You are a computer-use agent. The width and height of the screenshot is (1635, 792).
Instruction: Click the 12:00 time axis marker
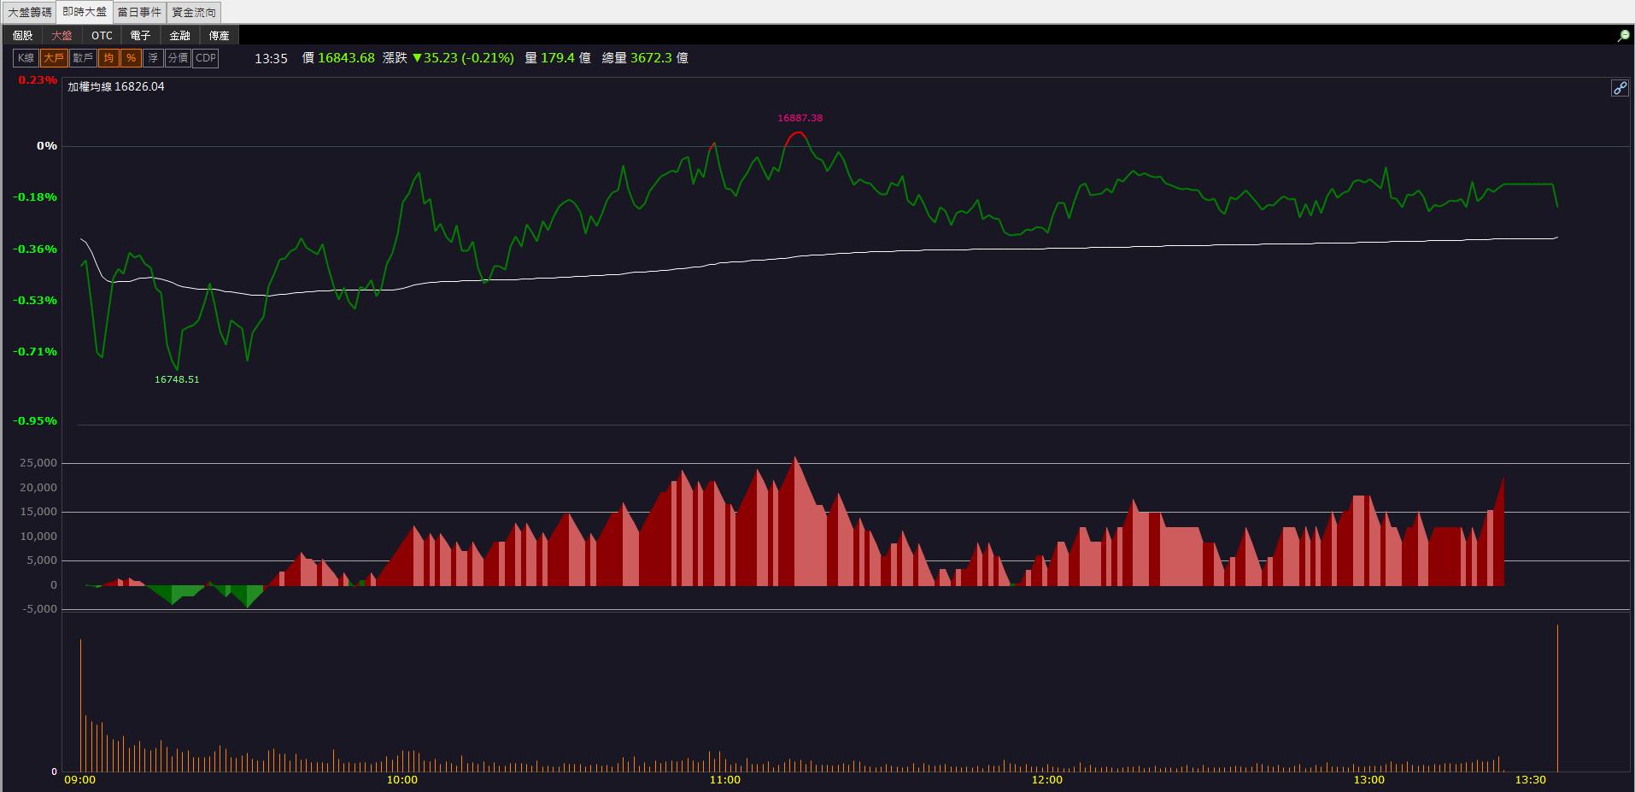point(1046,780)
